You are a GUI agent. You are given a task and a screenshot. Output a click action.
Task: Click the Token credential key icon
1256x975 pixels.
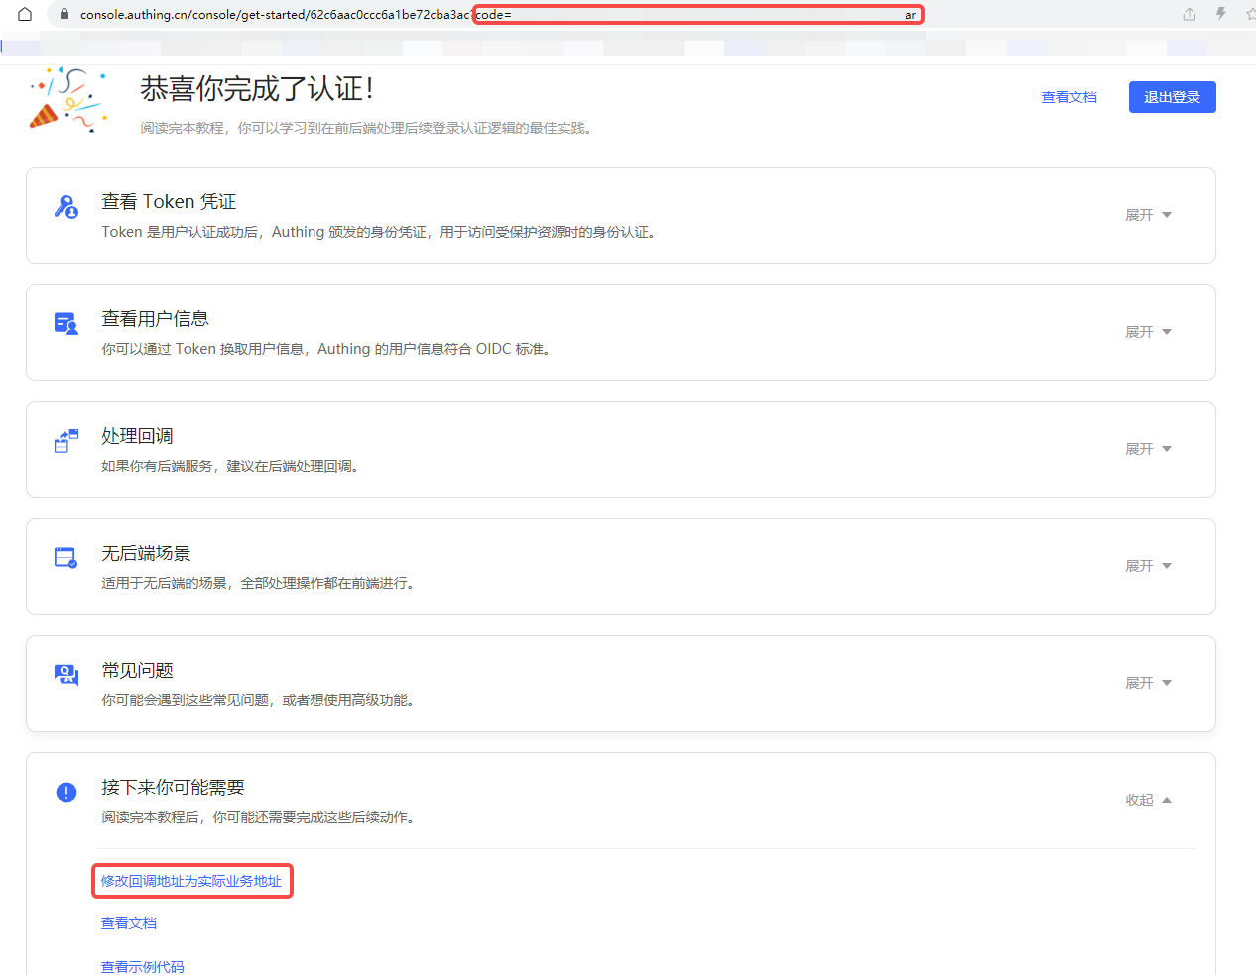[x=66, y=207]
